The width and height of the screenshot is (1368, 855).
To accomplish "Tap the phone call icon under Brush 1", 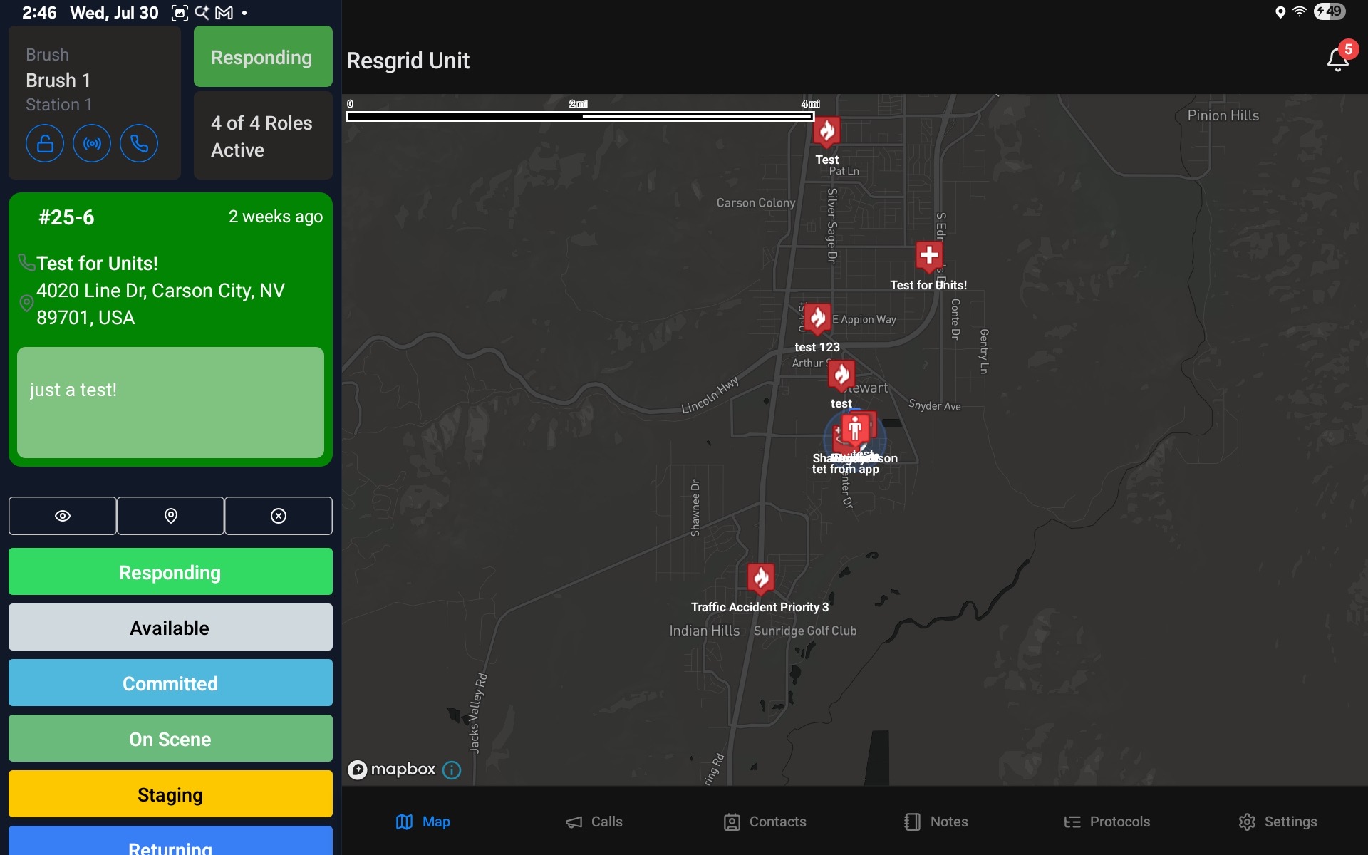I will pyautogui.click(x=139, y=143).
